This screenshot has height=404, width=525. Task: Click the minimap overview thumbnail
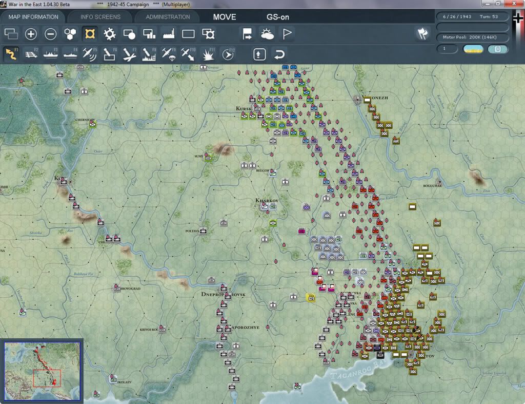42,371
